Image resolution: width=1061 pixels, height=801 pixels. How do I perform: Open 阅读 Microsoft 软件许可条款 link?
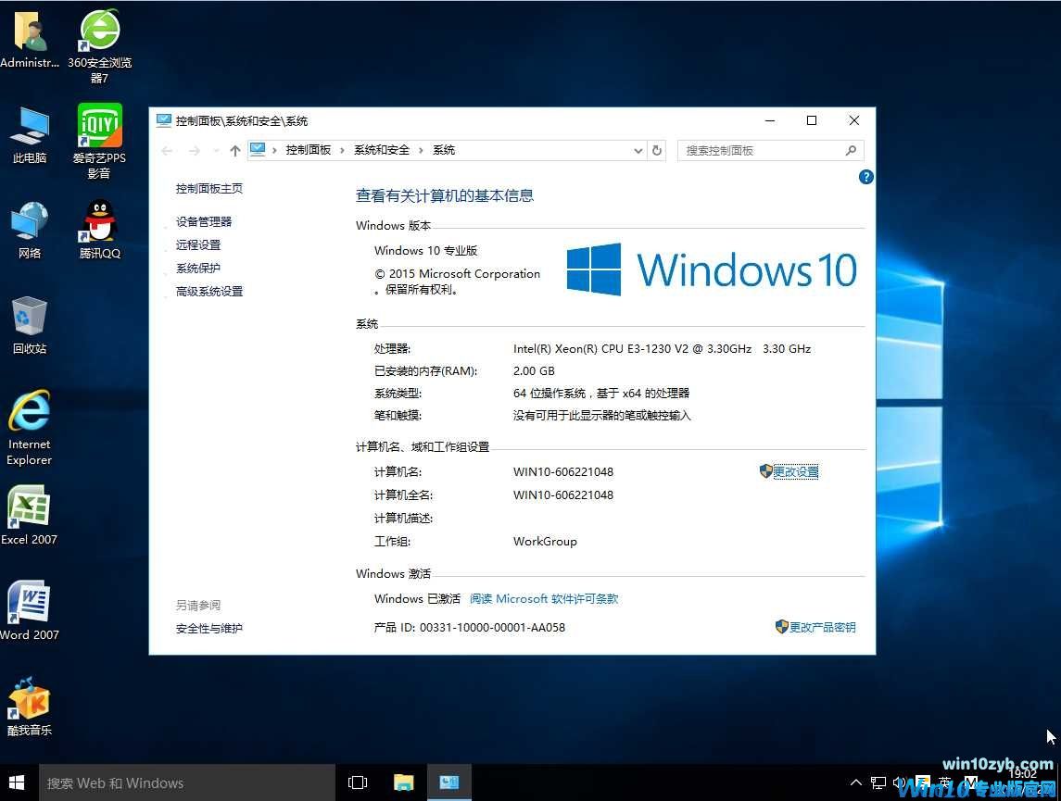[544, 598]
